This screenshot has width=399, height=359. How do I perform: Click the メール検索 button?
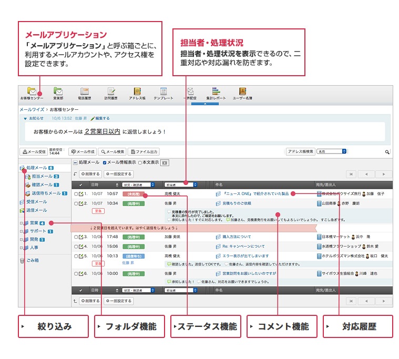coord(112,152)
